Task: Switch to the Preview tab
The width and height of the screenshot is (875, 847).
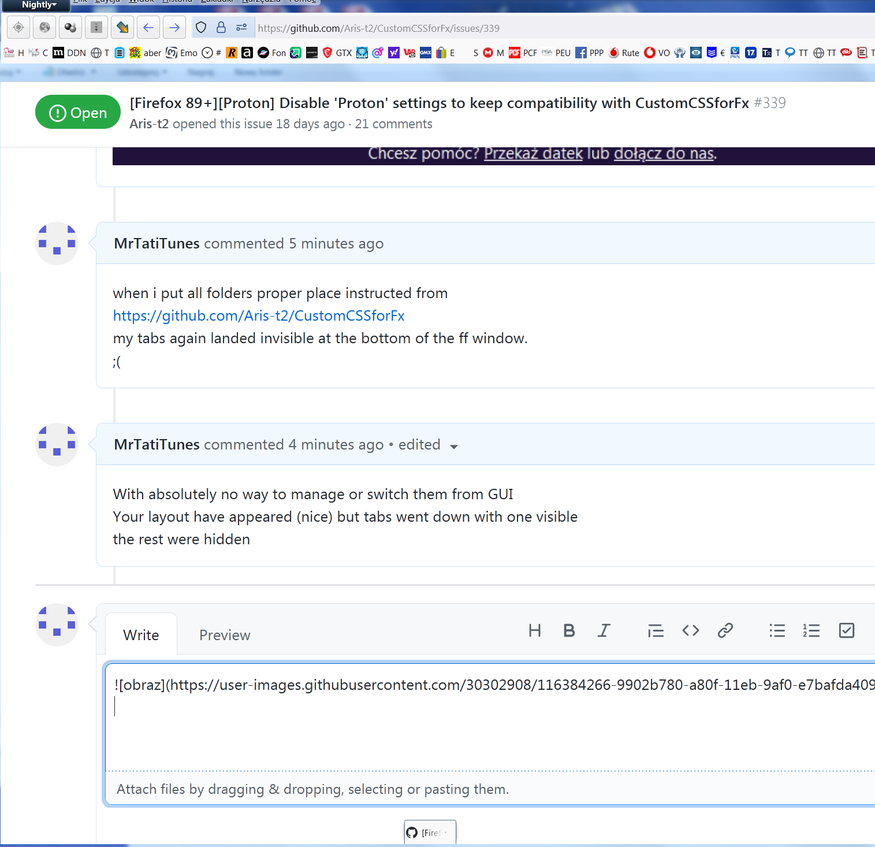Action: pyautogui.click(x=224, y=634)
